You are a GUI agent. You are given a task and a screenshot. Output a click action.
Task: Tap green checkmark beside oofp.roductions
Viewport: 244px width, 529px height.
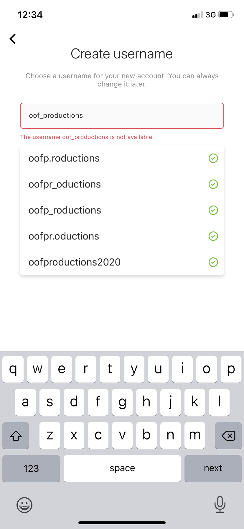(x=213, y=158)
